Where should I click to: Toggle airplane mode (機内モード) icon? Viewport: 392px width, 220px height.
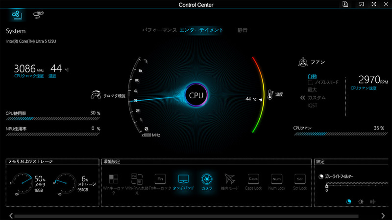(230, 179)
